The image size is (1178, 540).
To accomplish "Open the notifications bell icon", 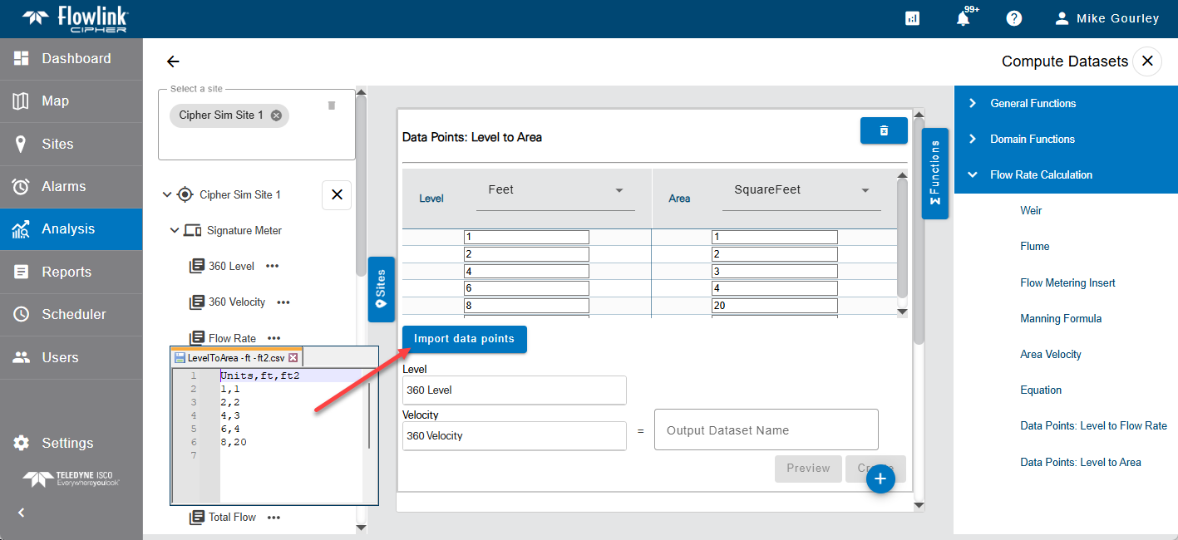I will (x=963, y=18).
